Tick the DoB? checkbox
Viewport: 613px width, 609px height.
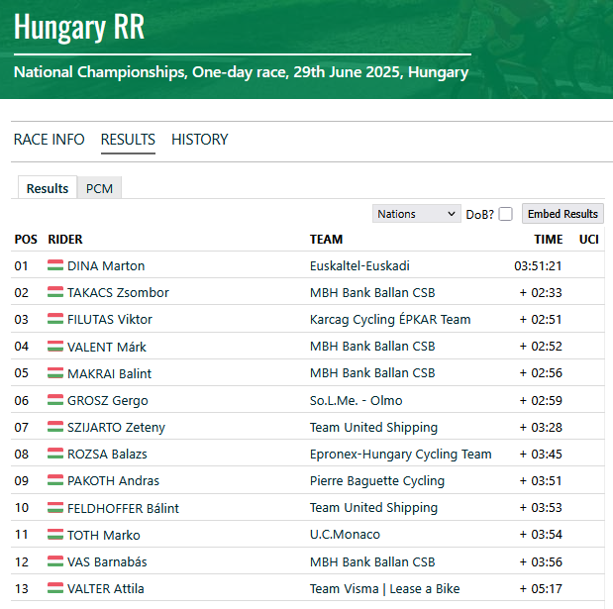505,214
